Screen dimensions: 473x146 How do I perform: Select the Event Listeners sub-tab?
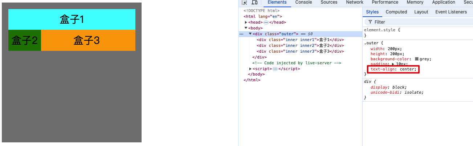(x=451, y=12)
